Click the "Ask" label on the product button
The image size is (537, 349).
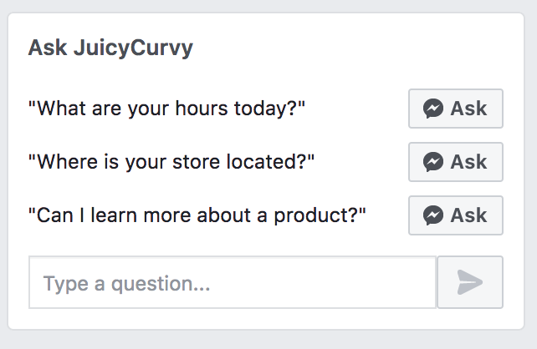tap(468, 215)
